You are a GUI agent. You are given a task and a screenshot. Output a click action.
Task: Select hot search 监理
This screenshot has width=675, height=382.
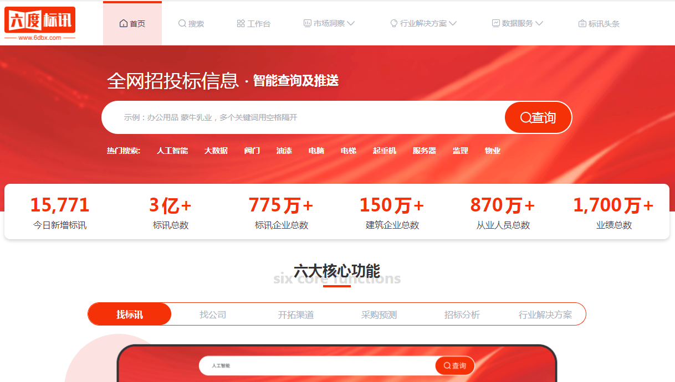click(x=461, y=151)
